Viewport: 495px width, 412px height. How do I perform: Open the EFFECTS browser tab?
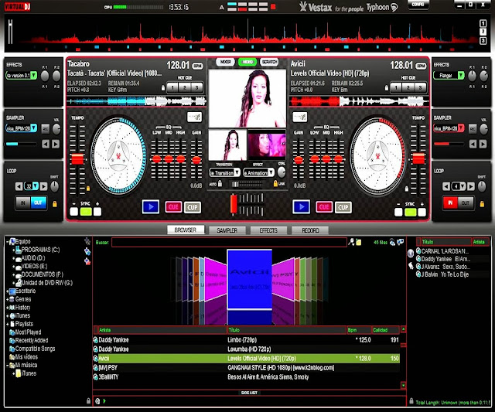pos(268,230)
